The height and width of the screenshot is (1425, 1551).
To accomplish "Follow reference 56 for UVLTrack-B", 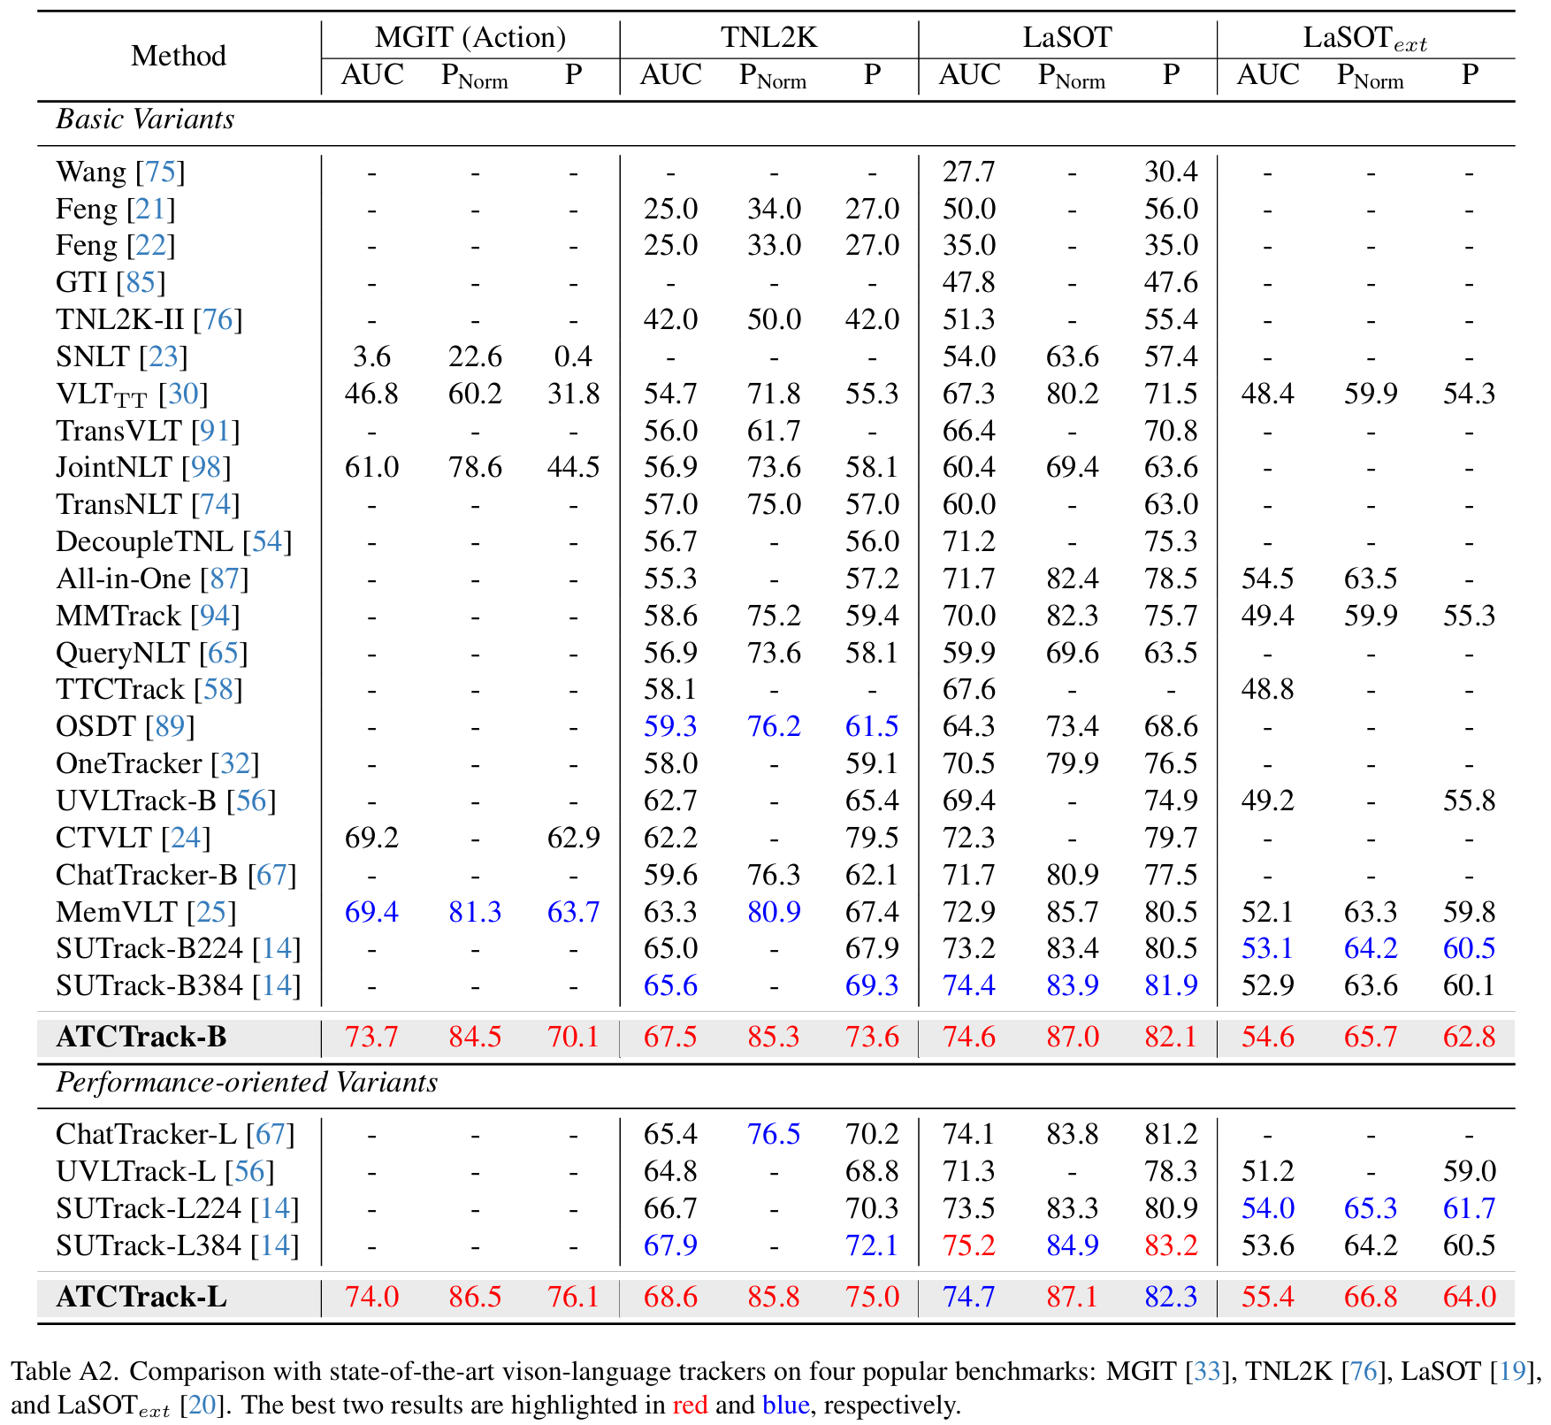I will tap(251, 801).
